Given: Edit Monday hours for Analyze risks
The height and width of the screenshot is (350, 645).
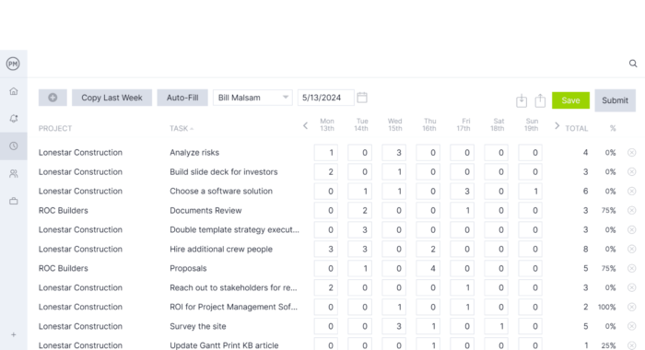Looking at the screenshot, I should (326, 153).
